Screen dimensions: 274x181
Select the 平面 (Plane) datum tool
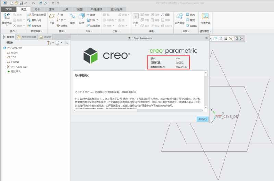point(52,18)
